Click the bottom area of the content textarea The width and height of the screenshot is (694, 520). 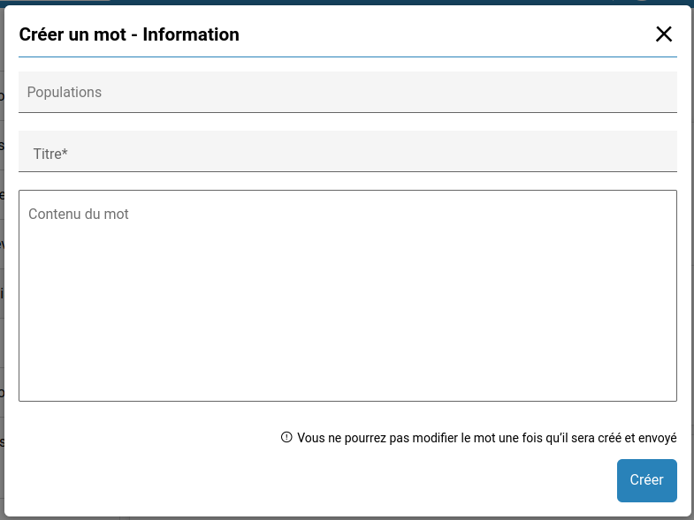[347, 380]
